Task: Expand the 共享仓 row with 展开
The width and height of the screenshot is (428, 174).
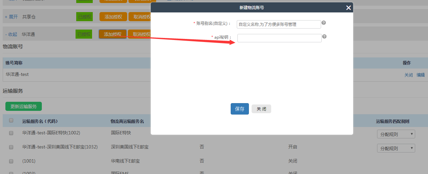Action: tap(11, 17)
